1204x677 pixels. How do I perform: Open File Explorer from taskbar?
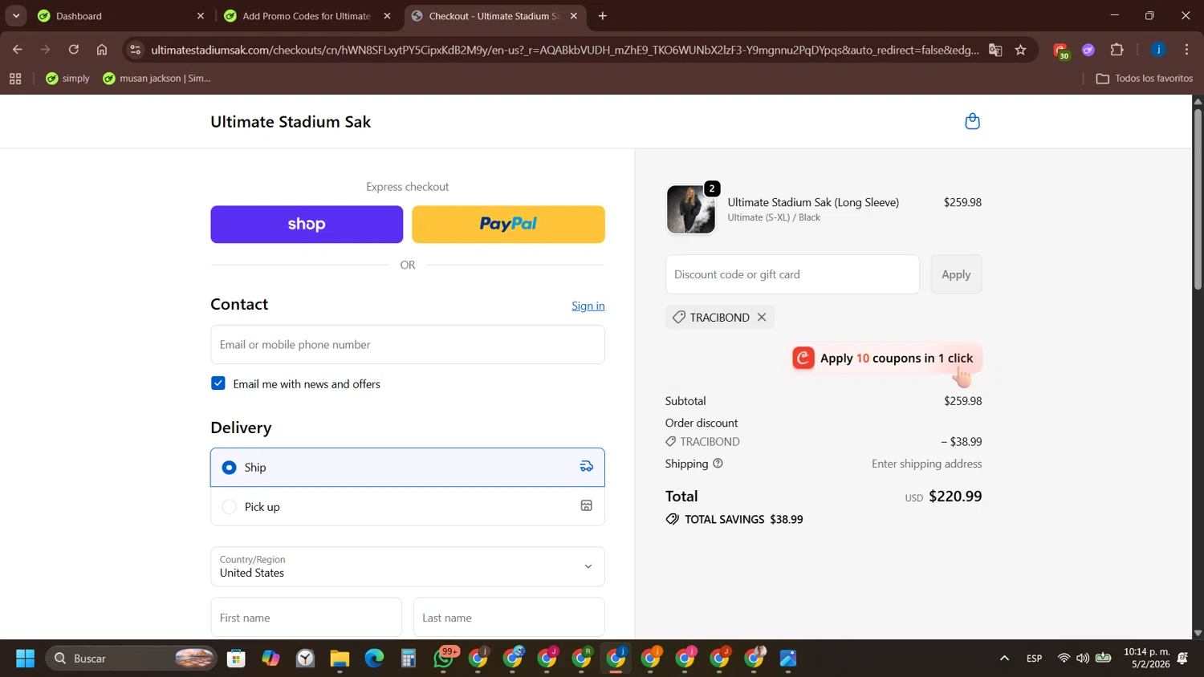click(x=340, y=659)
